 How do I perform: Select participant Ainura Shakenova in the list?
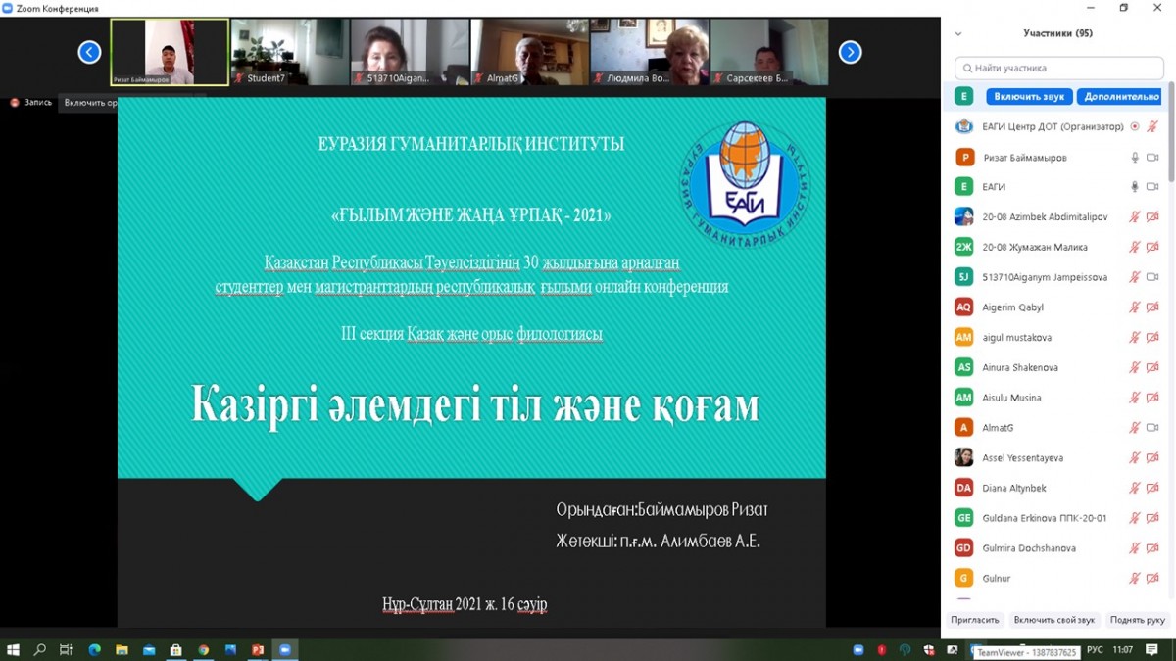coord(1020,367)
